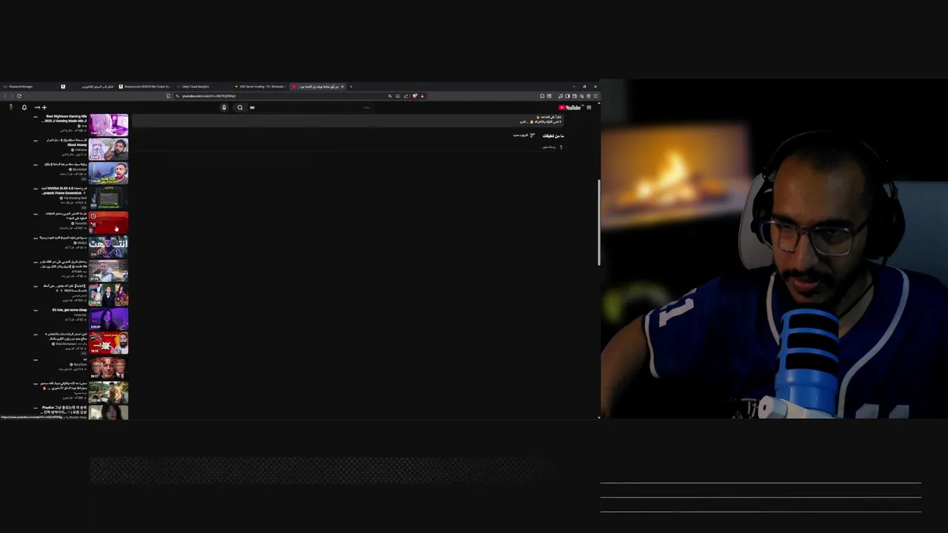The width and height of the screenshot is (948, 533).
Task: Go back with the browser back arrow
Action: click(5, 95)
